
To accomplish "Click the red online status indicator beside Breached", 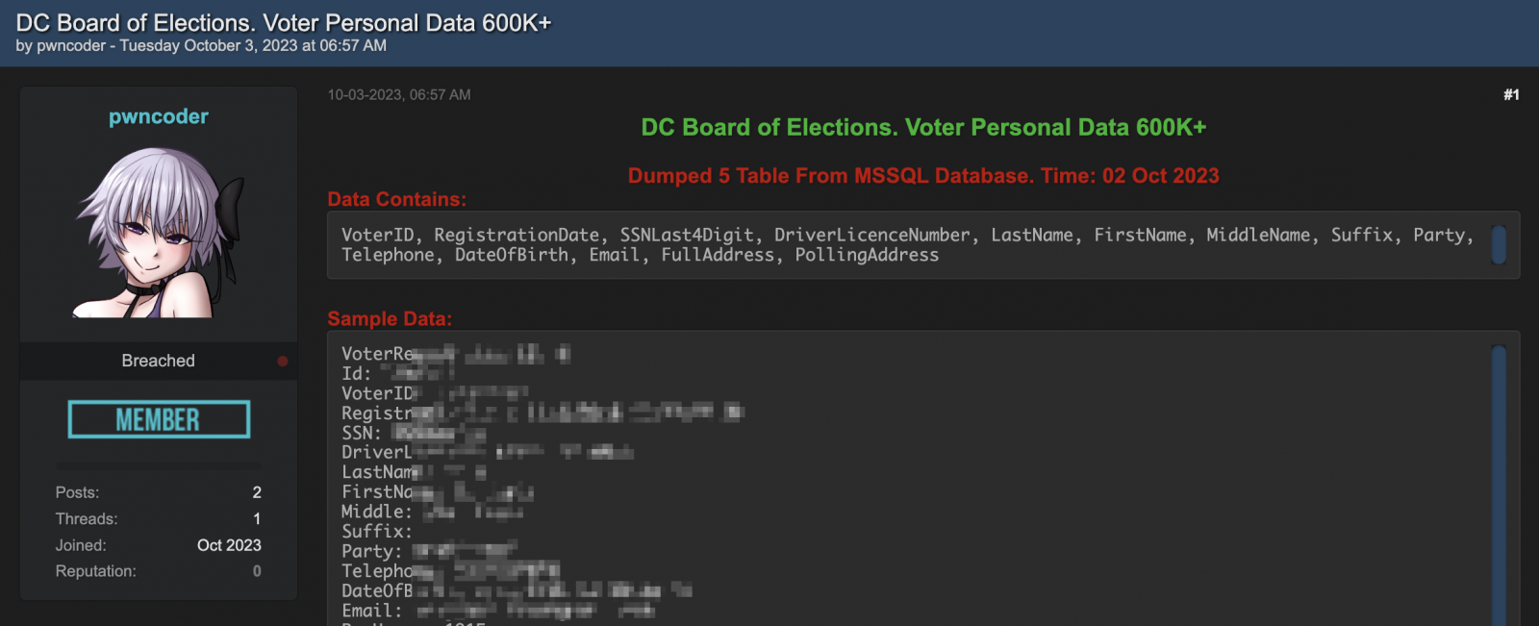I will click(x=282, y=361).
